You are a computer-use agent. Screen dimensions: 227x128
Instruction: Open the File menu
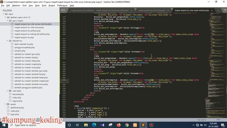click(2, 6)
